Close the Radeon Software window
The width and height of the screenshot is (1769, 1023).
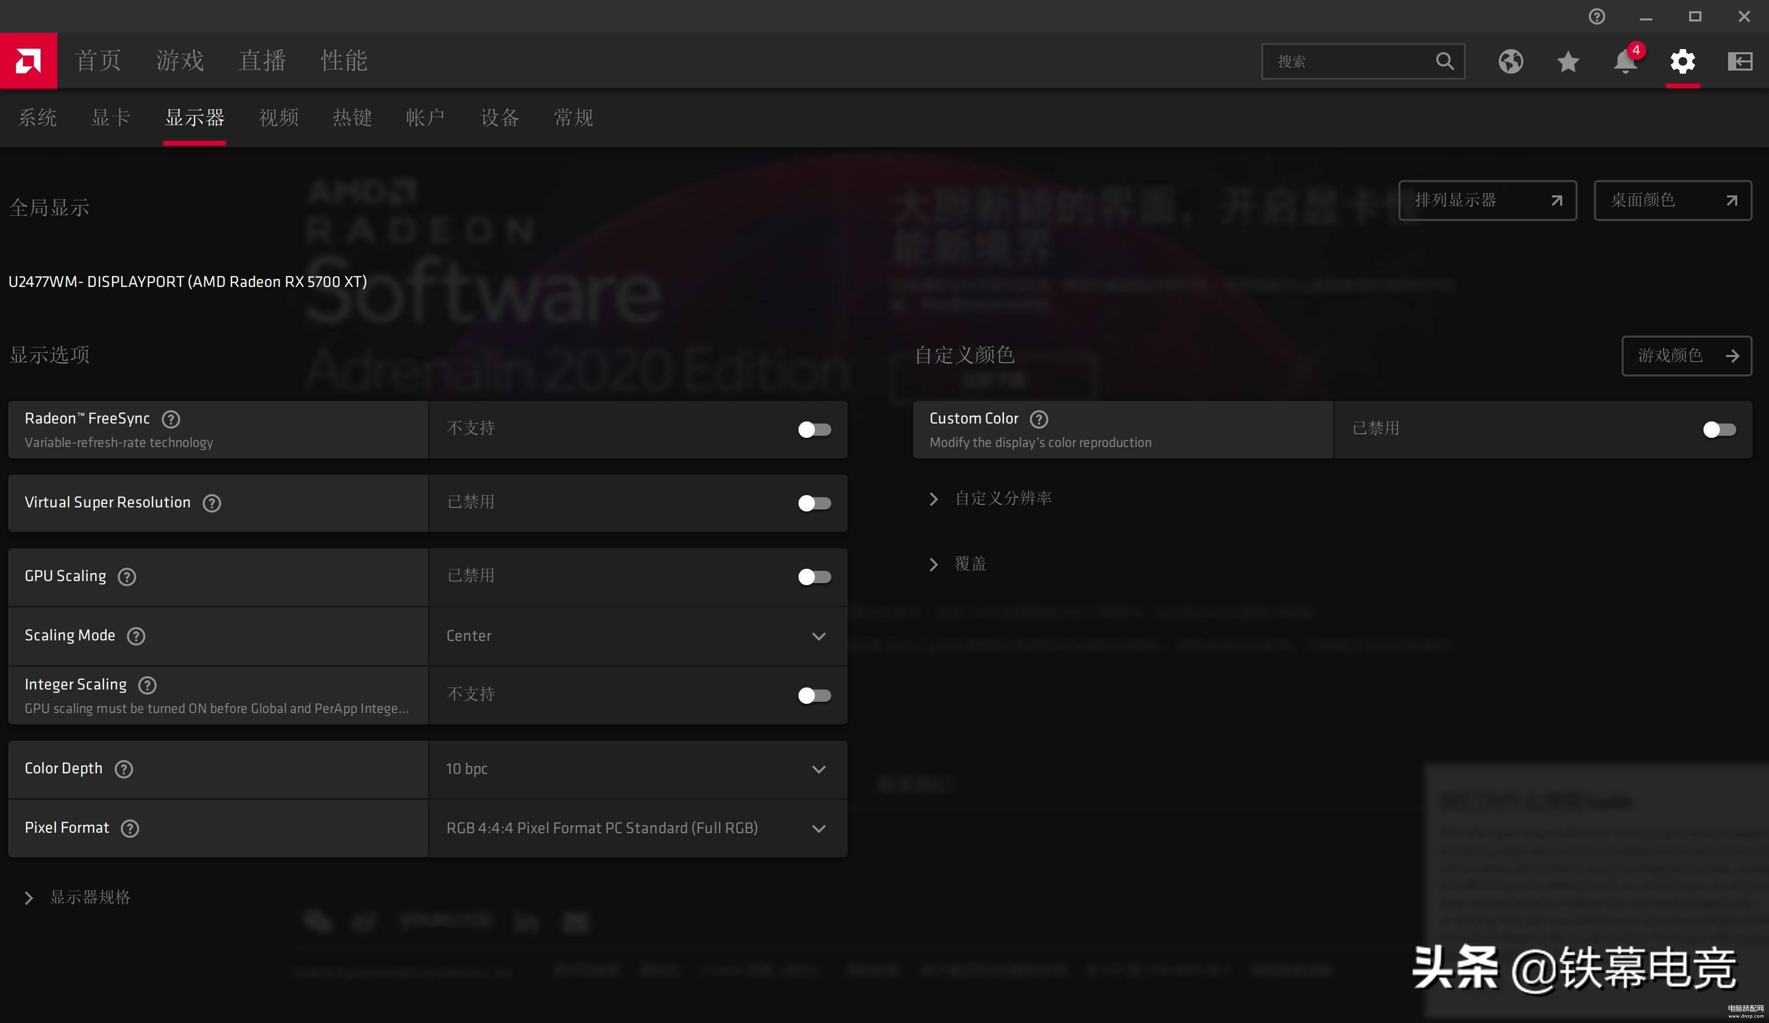[1744, 16]
